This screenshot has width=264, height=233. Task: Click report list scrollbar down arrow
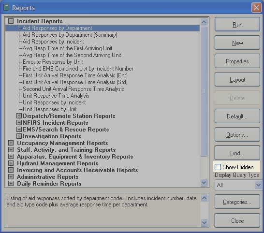(x=204, y=183)
